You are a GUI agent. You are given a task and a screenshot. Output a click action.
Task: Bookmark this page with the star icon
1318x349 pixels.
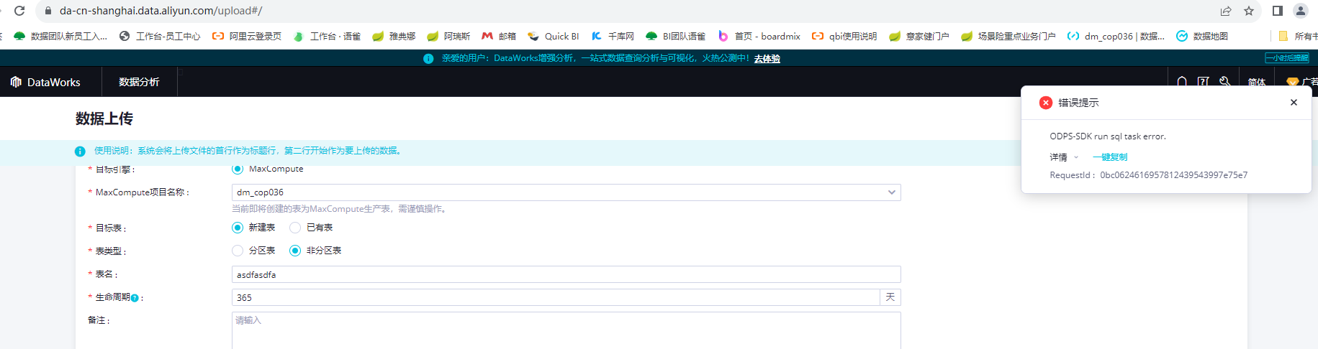click(x=1249, y=11)
